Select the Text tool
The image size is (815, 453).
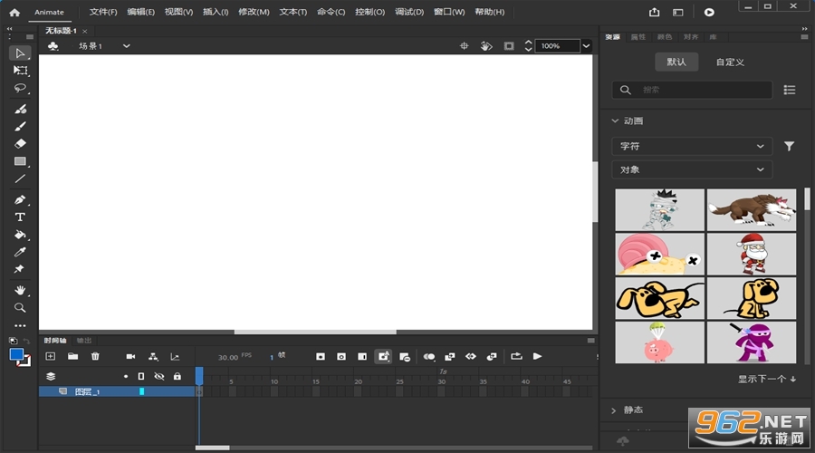point(20,217)
